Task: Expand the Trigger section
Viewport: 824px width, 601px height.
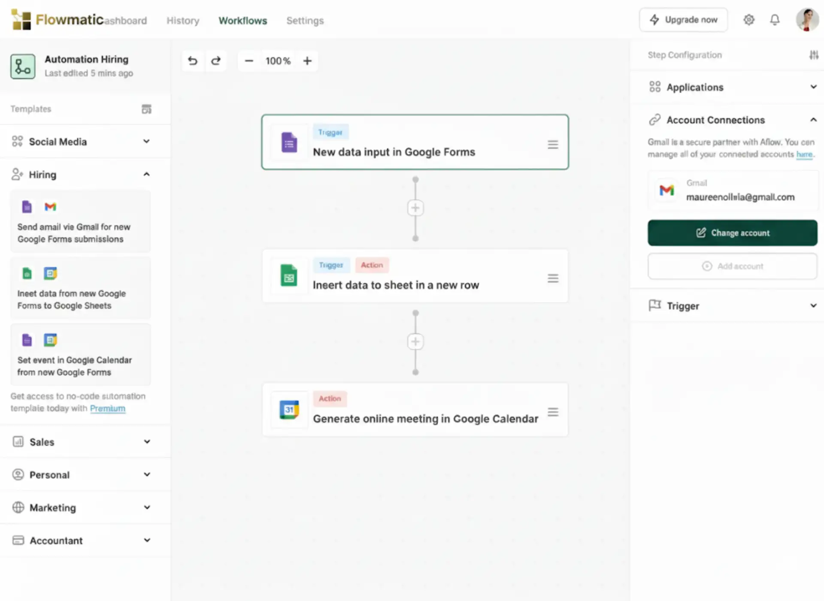Action: tap(813, 306)
